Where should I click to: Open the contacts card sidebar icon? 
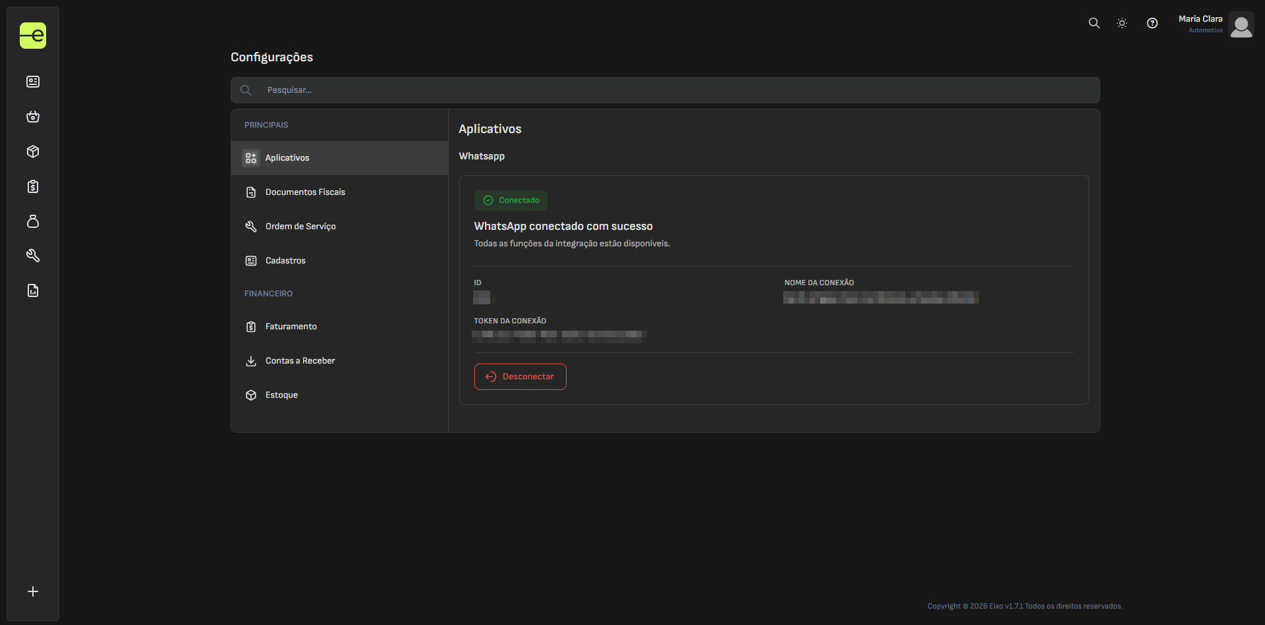point(33,82)
